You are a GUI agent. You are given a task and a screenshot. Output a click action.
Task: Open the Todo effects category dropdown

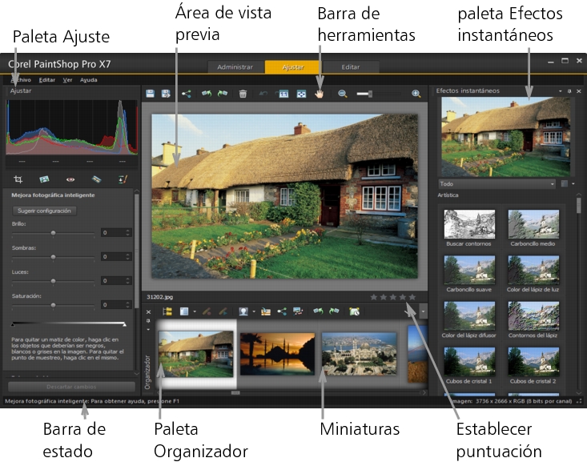(497, 183)
